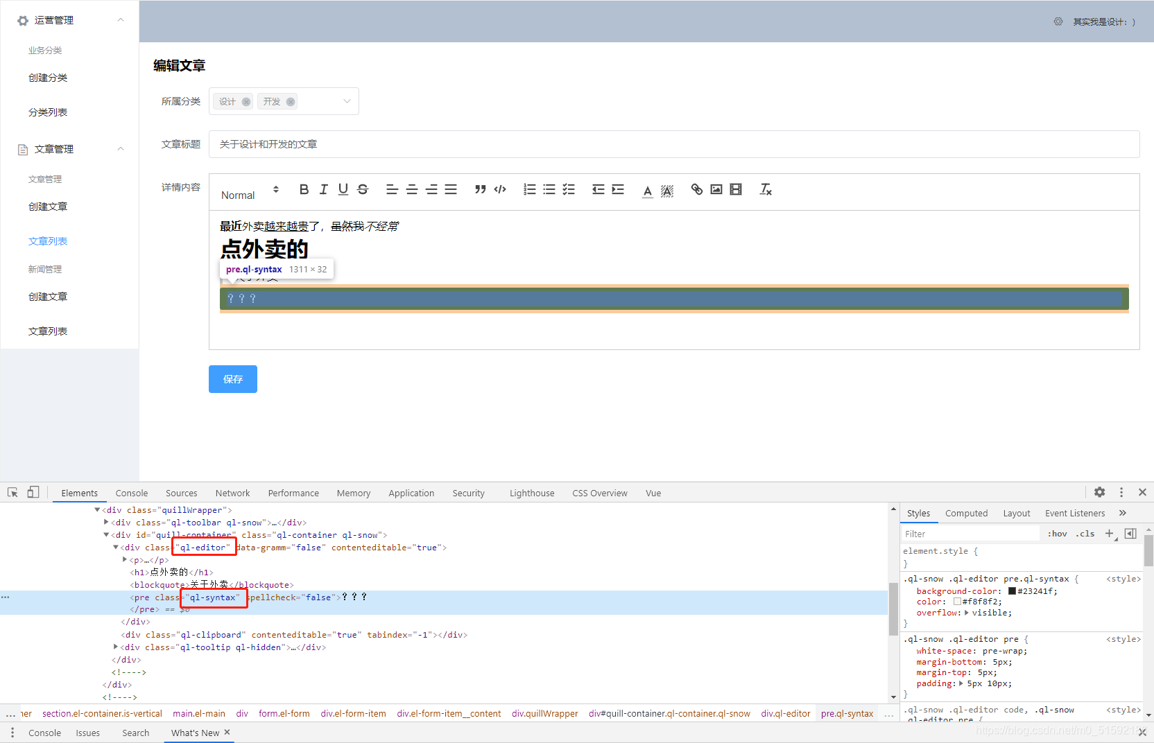Insert an image using the image icon
The image size is (1154, 743).
tap(716, 189)
